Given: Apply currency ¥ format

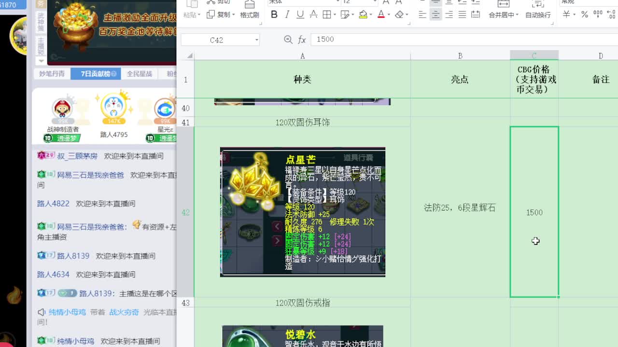Looking at the screenshot, I should coord(566,14).
